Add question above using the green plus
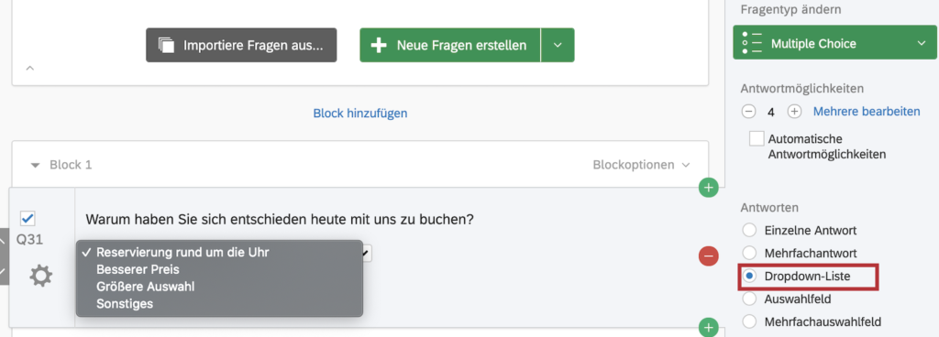Viewport: 939px width, 337px height. coord(709,188)
